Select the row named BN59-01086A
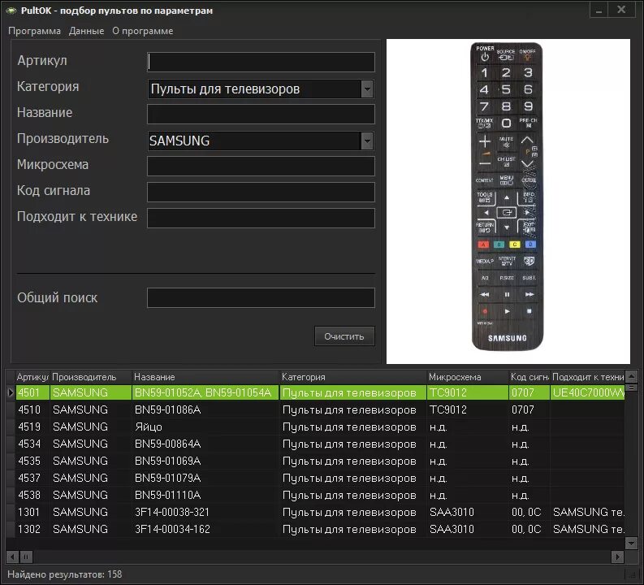The image size is (644, 585). [320, 409]
